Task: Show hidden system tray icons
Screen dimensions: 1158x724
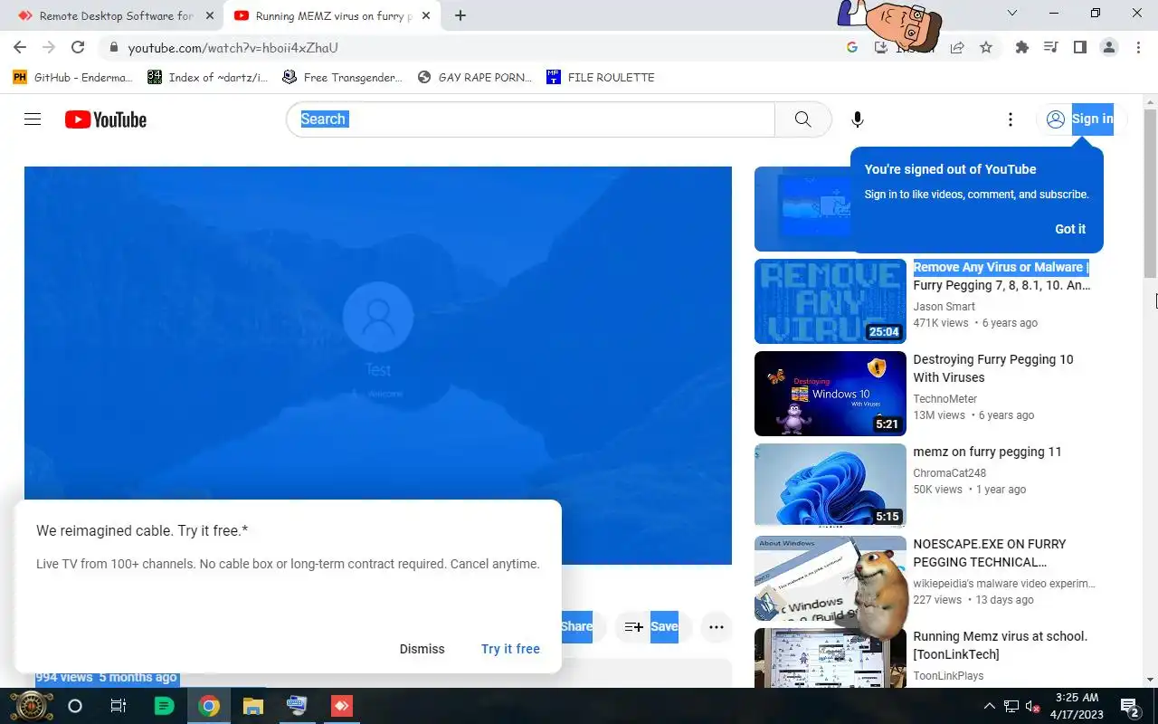Action: (x=990, y=706)
